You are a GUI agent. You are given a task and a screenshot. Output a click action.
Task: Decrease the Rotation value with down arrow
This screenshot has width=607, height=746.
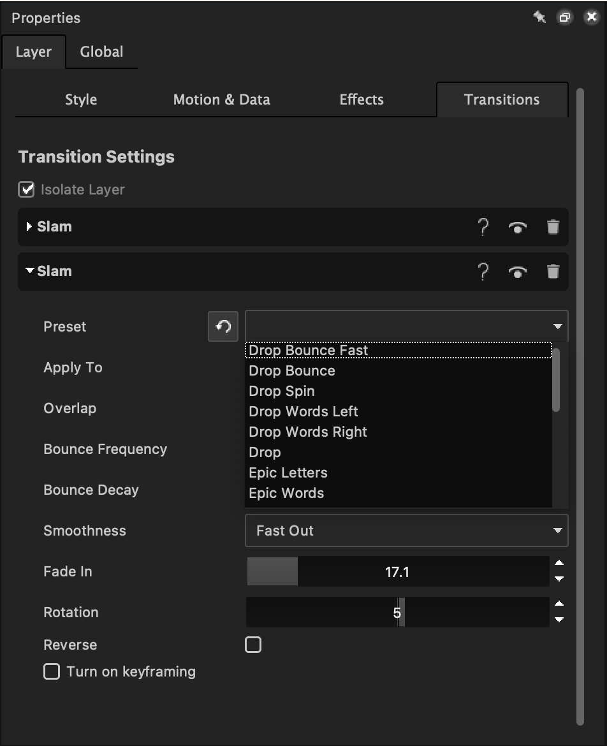(x=559, y=620)
